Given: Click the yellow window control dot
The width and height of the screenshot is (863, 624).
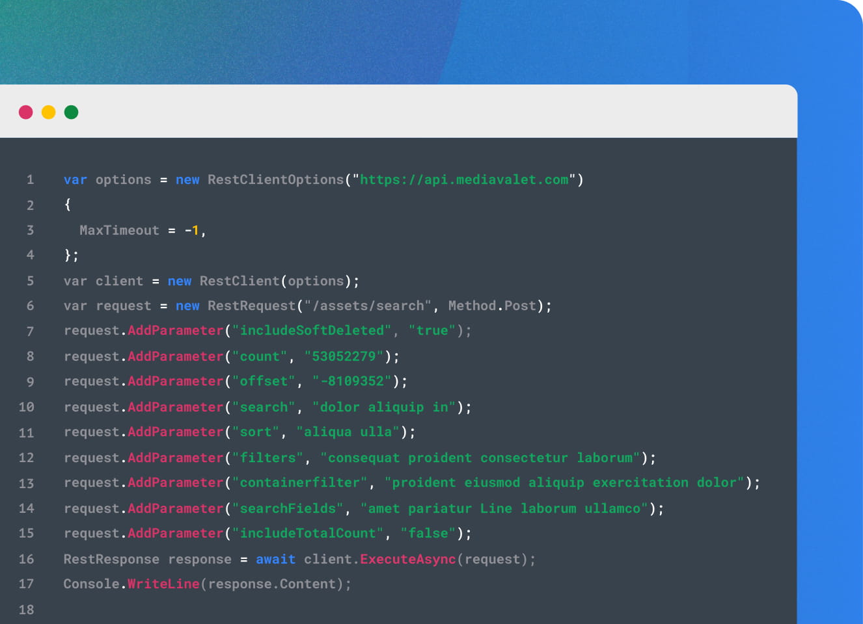Looking at the screenshot, I should 48,112.
